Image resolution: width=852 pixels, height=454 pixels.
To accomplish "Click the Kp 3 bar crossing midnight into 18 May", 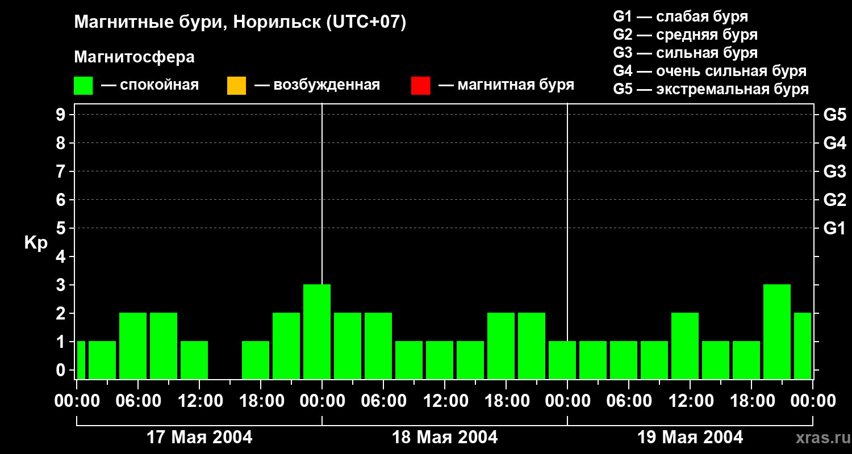I will pyautogui.click(x=317, y=331).
